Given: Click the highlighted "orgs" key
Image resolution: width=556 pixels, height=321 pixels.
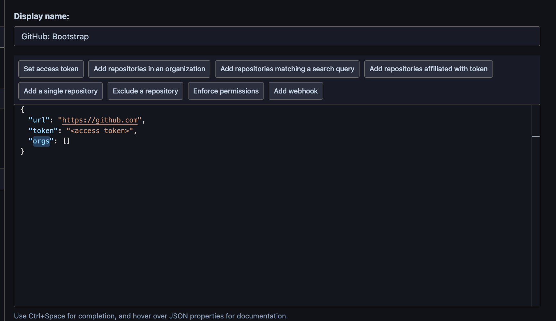Looking at the screenshot, I should [x=41, y=141].
